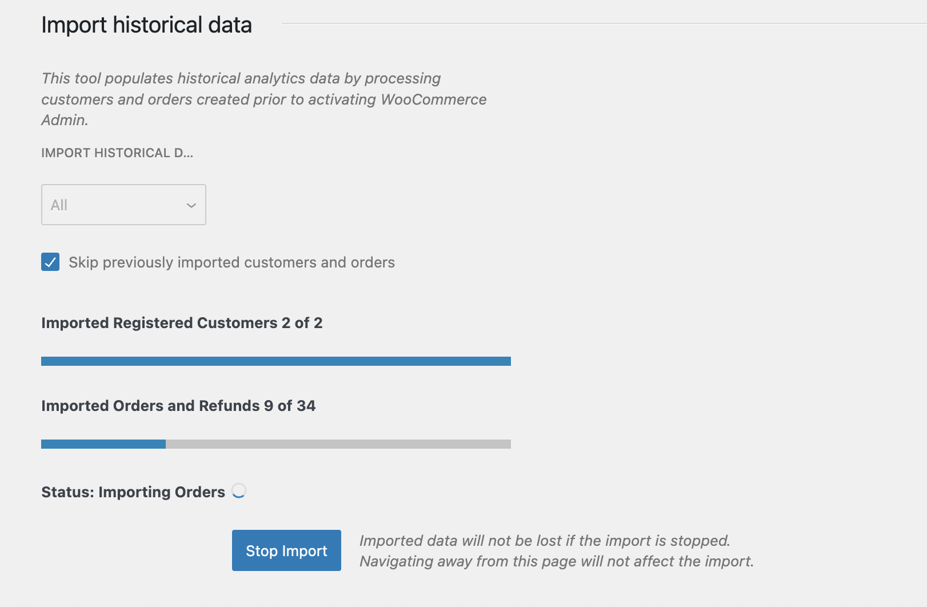Click "Imported Orders and Refunds 9 of 34" text

coord(178,406)
